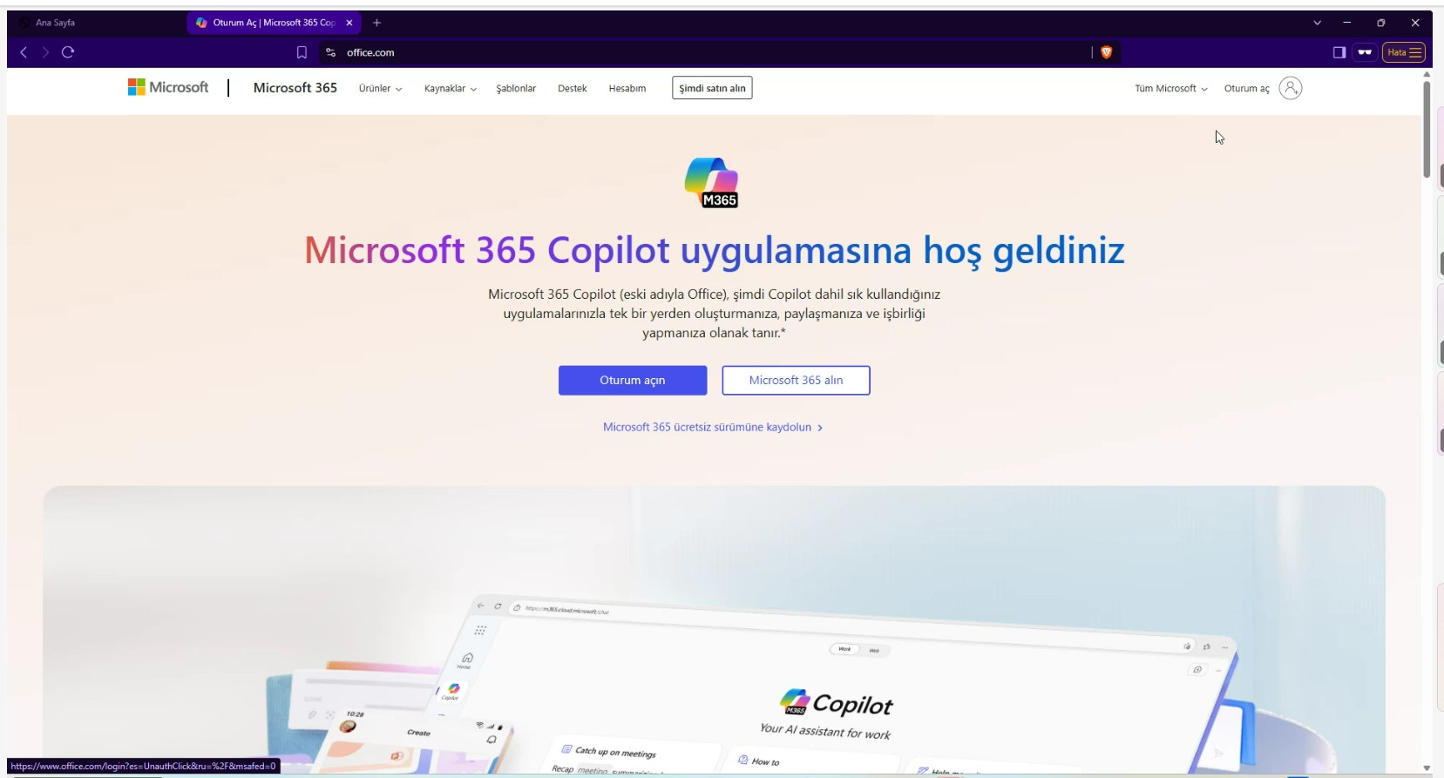The width and height of the screenshot is (1444, 778).
Task: Open the Brave Shields lion icon
Action: point(1106,52)
